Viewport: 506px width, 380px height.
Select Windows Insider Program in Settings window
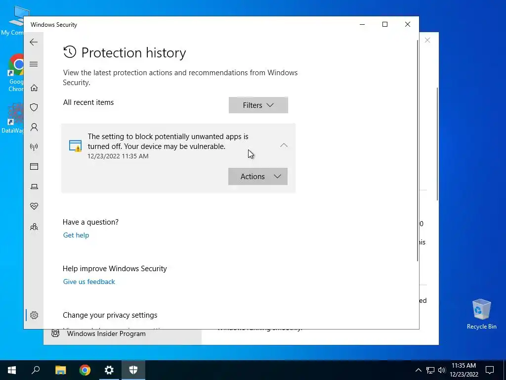click(x=123, y=334)
